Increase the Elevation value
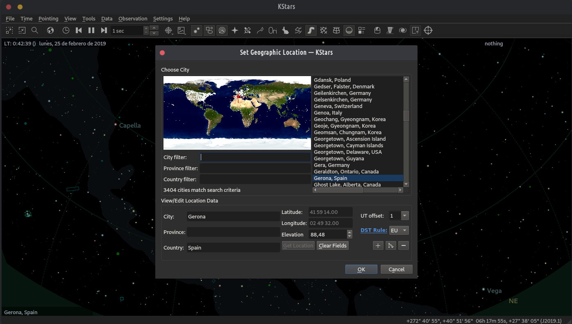 [350, 232]
